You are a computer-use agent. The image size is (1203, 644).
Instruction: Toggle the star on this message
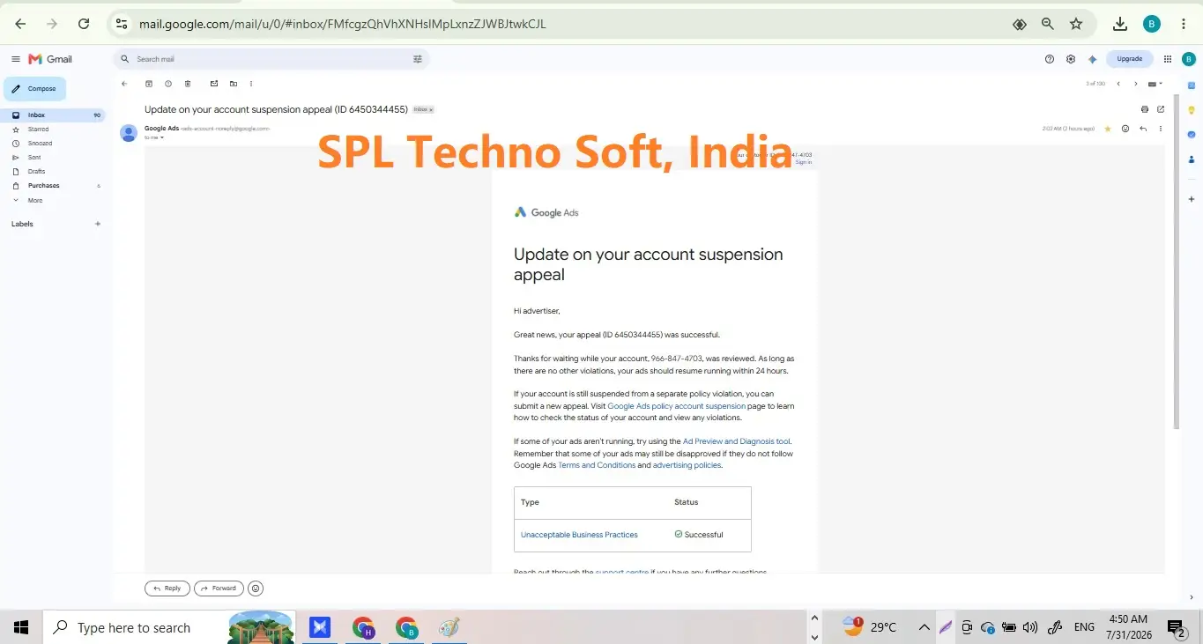click(1108, 129)
